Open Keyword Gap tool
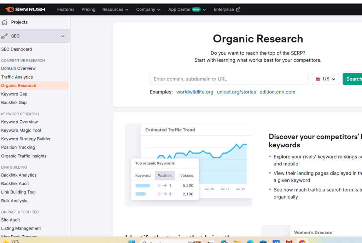 click(14, 94)
